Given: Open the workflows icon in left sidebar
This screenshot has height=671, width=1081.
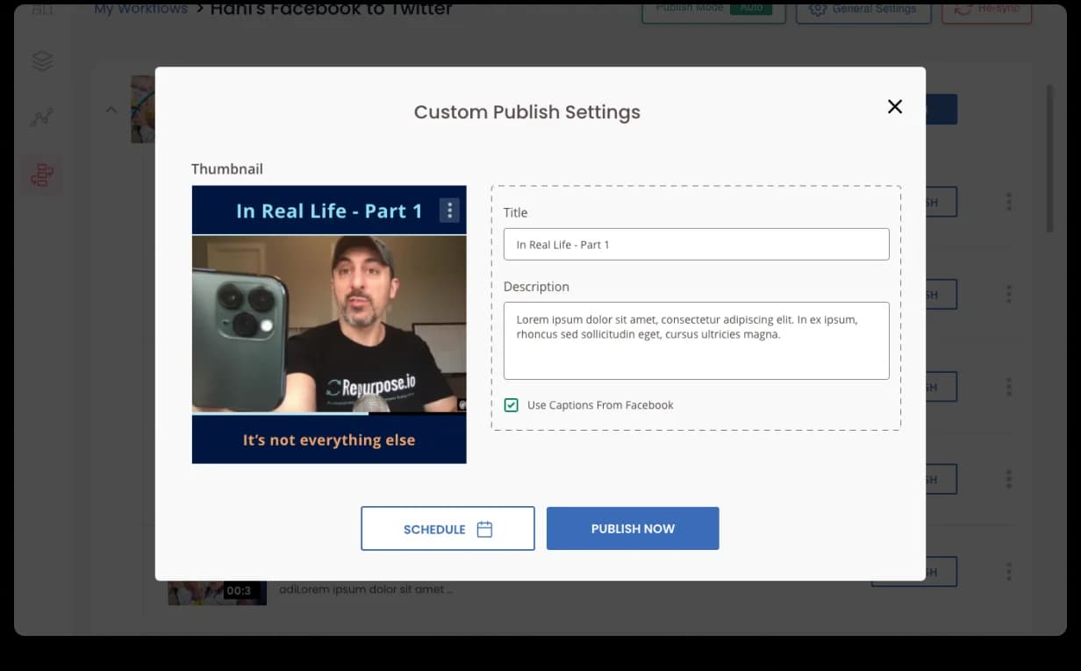Looking at the screenshot, I should 42,175.
